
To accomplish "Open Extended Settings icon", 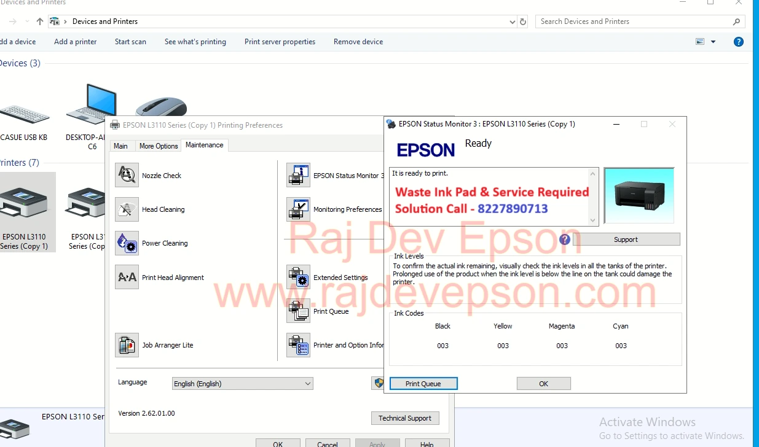I will (x=298, y=278).
